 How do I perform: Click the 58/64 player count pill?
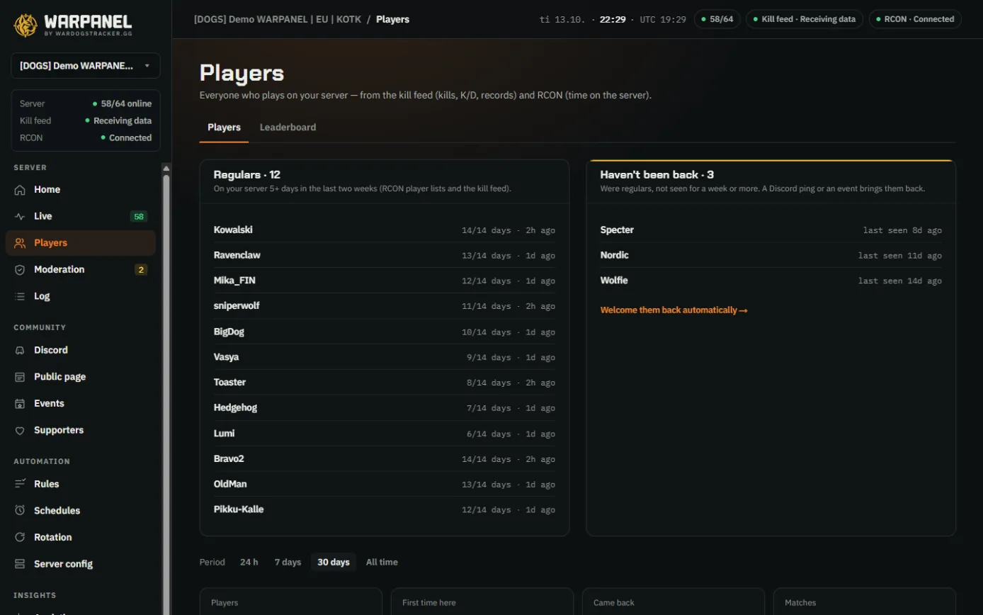point(717,19)
